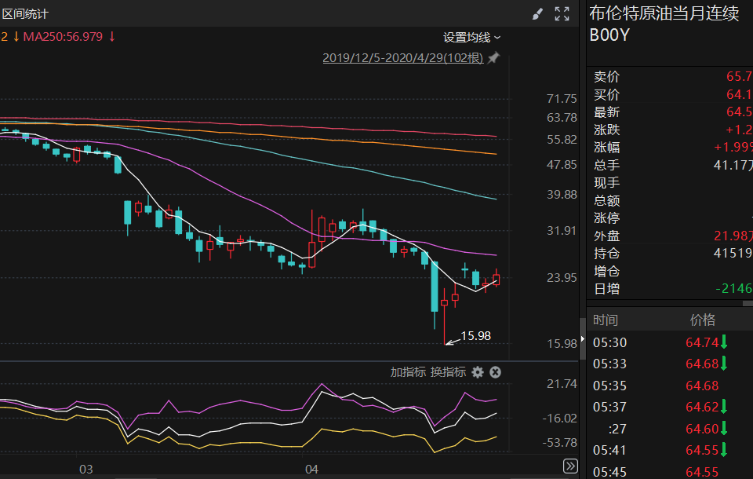
Task: Click the 15.98 low price annotation
Action: (475, 335)
